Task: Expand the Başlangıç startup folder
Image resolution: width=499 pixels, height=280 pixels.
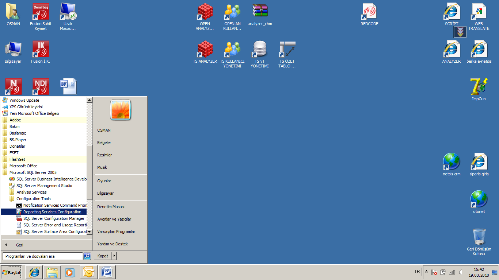Action: tap(44, 133)
